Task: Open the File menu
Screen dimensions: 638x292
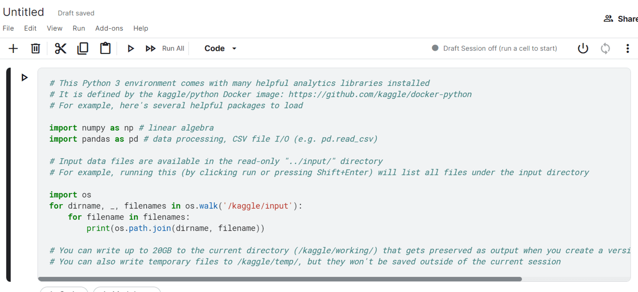Action: tap(8, 28)
